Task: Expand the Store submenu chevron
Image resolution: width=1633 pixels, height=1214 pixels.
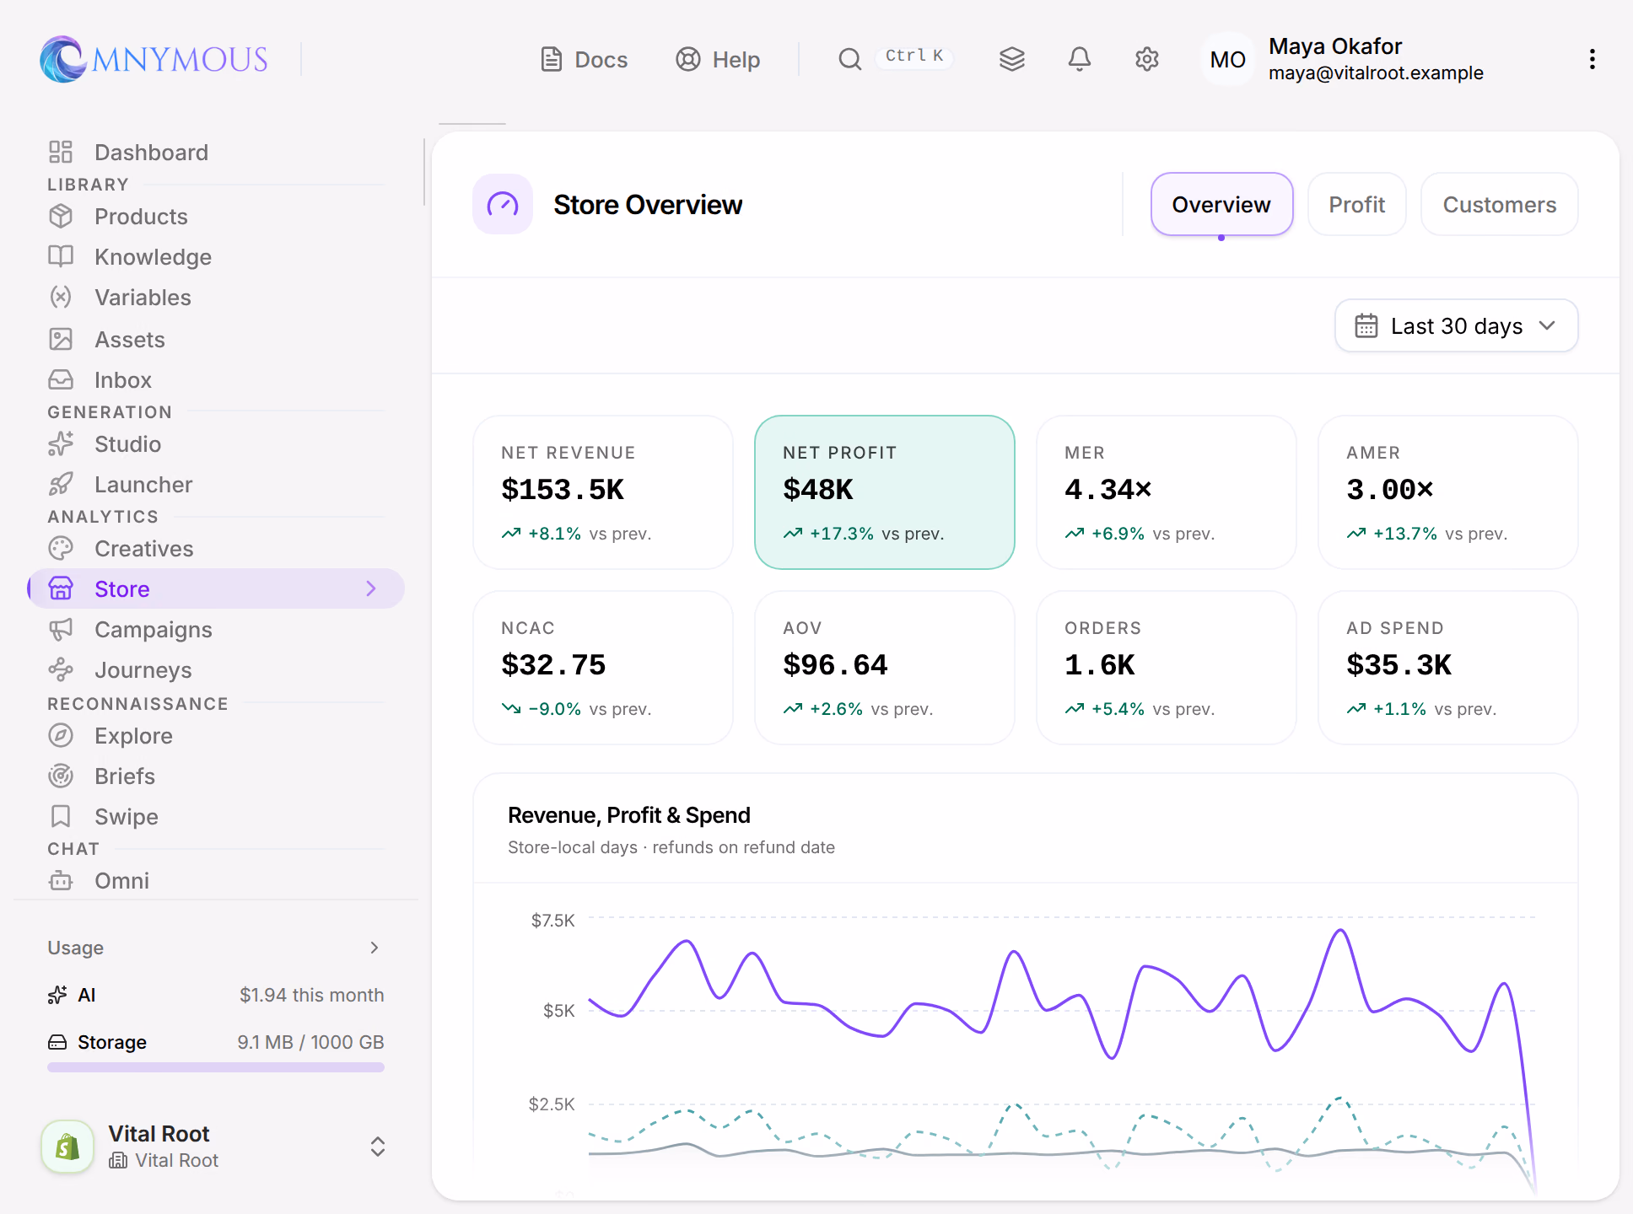Action: click(x=371, y=588)
